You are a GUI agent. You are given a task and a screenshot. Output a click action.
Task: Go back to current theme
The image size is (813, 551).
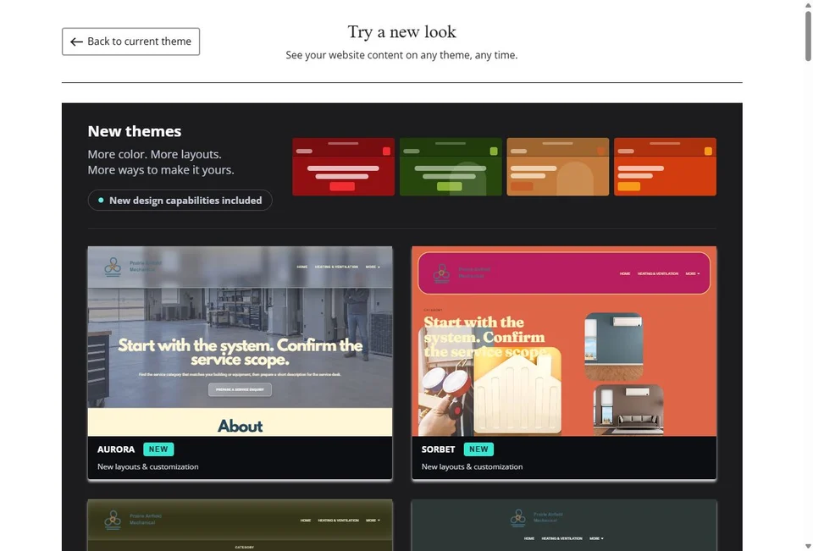coord(130,41)
